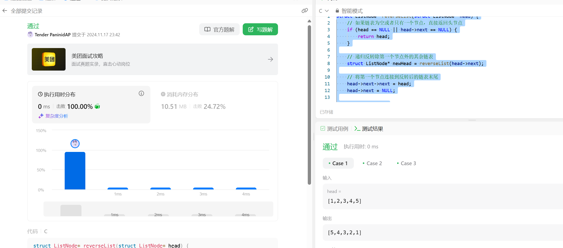
Task: Click the back arrow to all submissions
Action: tap(5, 11)
